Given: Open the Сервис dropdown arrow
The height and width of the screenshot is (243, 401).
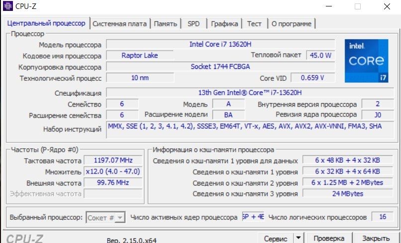Looking at the screenshot, I should (x=298, y=238).
